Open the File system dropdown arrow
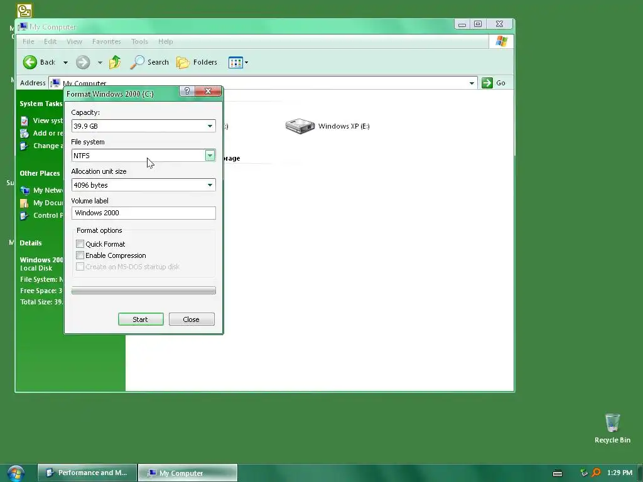 pos(210,156)
